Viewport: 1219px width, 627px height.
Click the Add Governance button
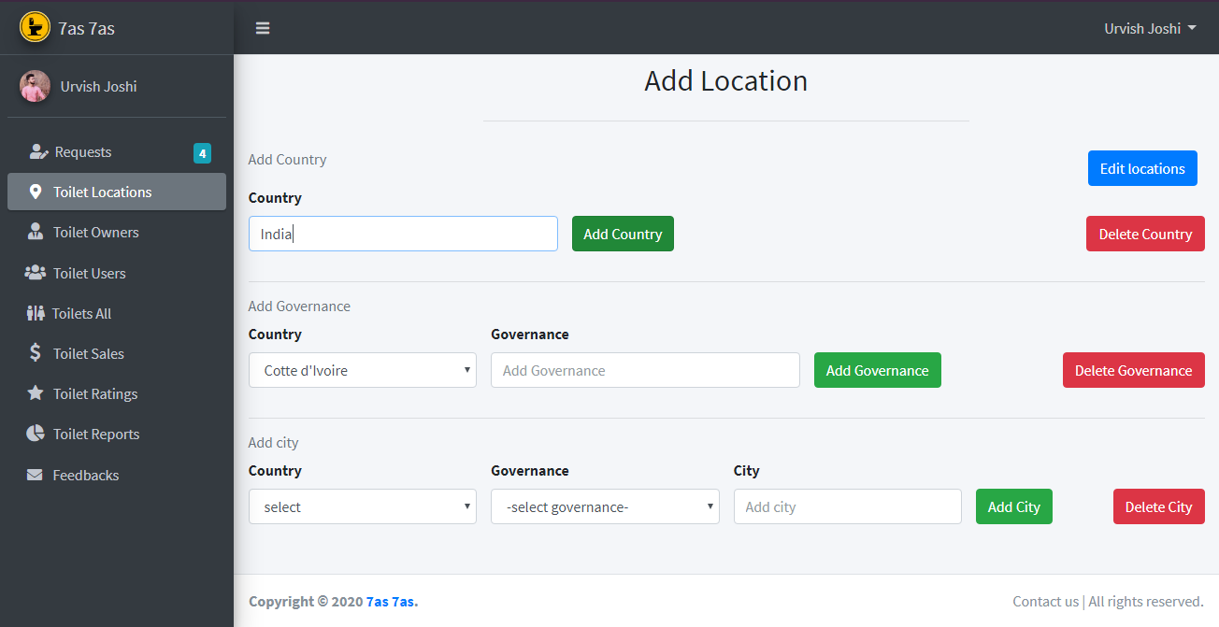click(x=878, y=370)
